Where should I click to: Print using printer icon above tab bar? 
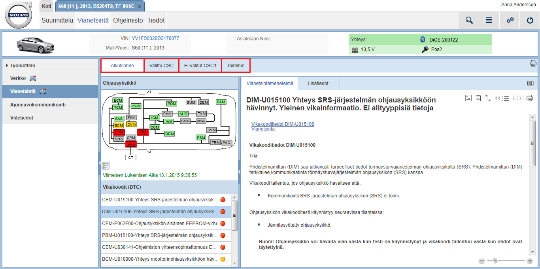[x=533, y=63]
